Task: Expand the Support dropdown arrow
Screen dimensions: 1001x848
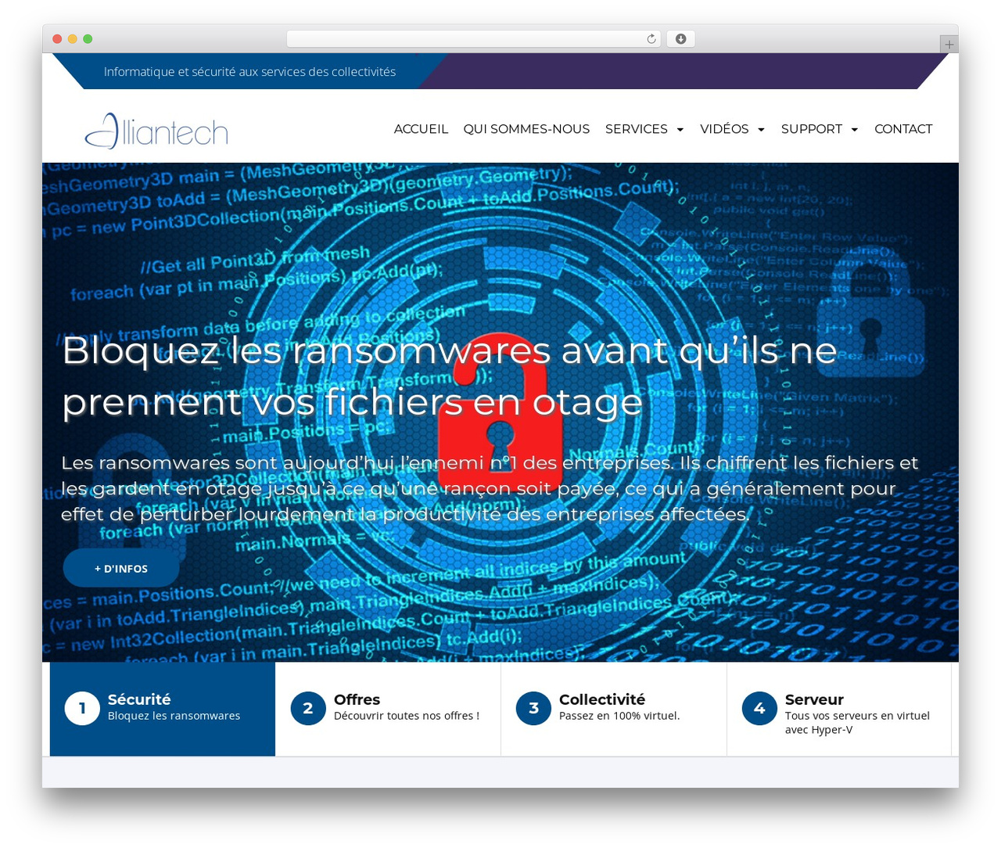Action: 855,130
